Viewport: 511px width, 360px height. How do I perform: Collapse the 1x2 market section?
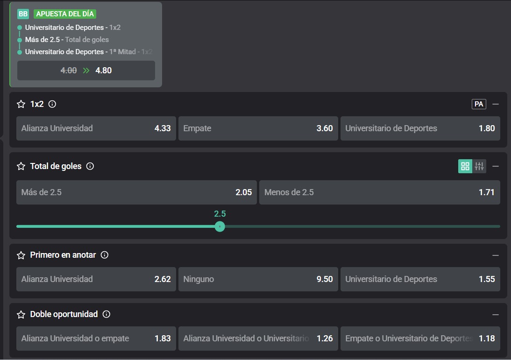tap(496, 104)
